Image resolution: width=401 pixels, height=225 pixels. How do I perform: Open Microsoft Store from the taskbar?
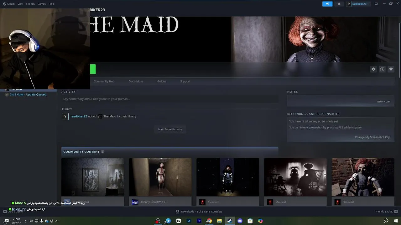click(x=250, y=221)
